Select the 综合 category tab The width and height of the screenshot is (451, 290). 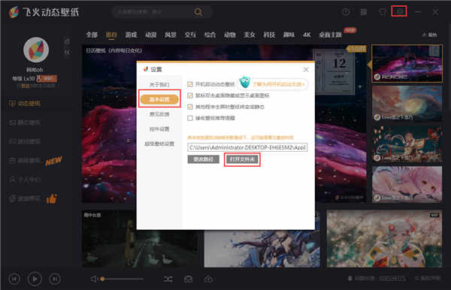(x=210, y=35)
